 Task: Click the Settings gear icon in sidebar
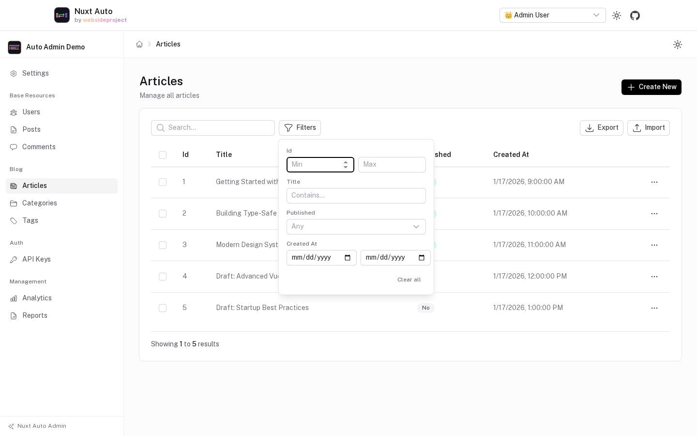(x=14, y=74)
